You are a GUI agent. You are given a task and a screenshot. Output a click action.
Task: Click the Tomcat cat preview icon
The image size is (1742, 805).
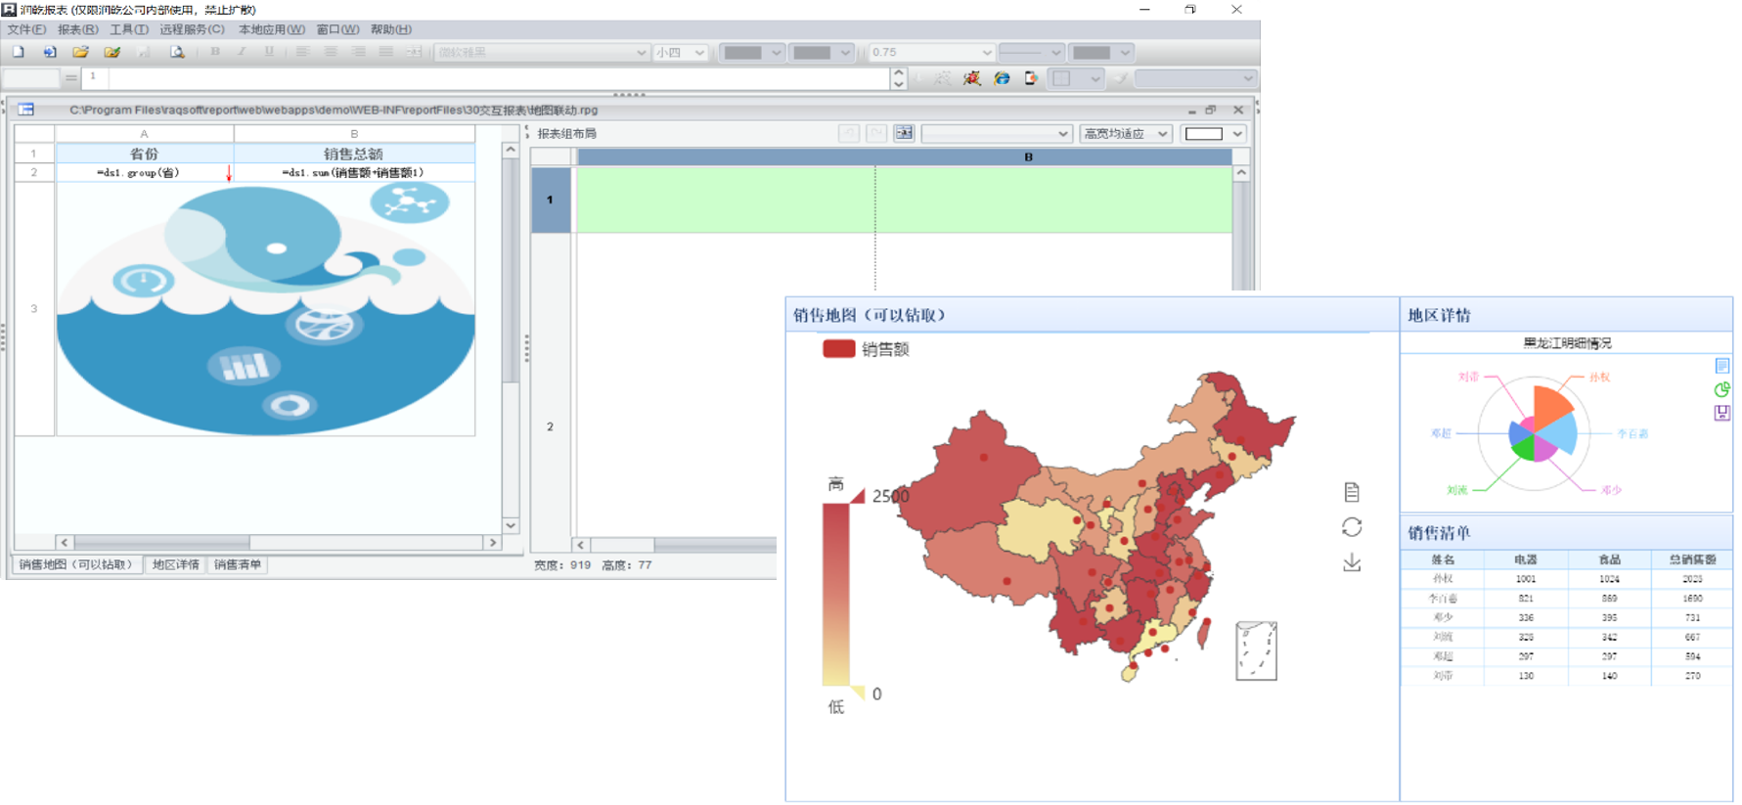click(x=971, y=78)
